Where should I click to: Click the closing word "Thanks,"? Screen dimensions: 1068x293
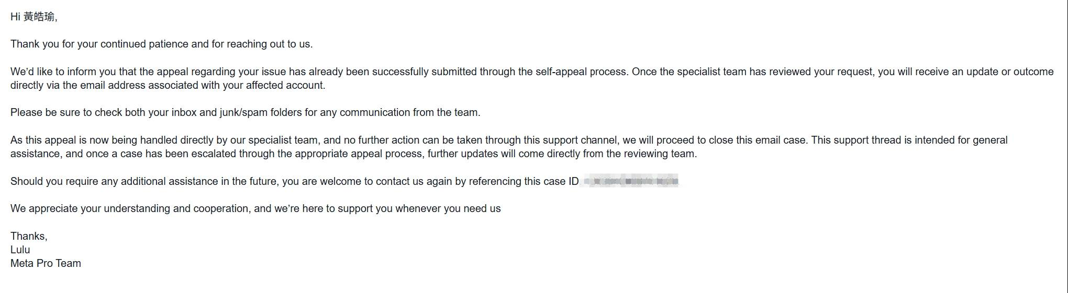[x=29, y=236]
